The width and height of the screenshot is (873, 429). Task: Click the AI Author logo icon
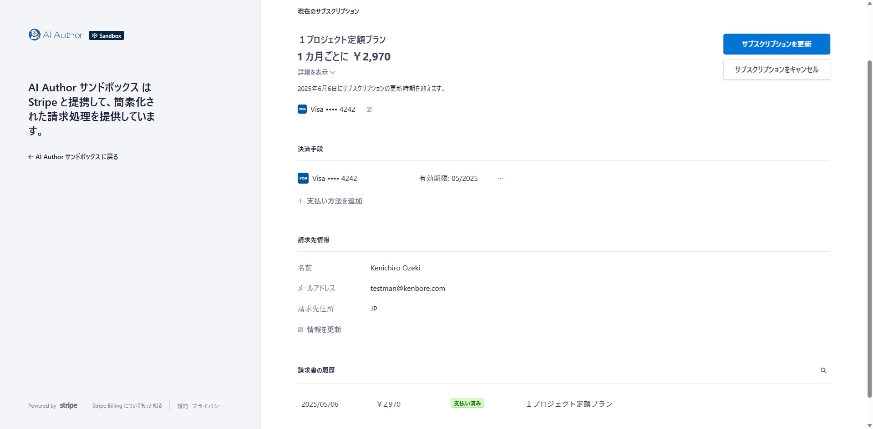point(35,35)
